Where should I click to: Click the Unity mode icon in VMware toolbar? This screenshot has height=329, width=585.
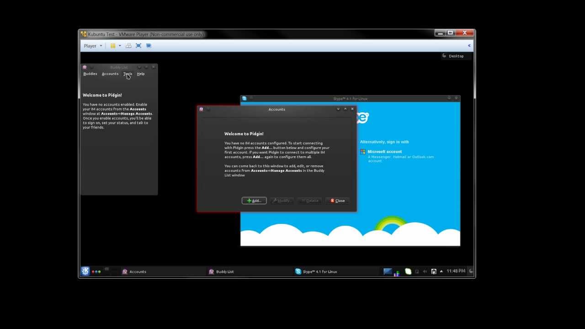[149, 46]
